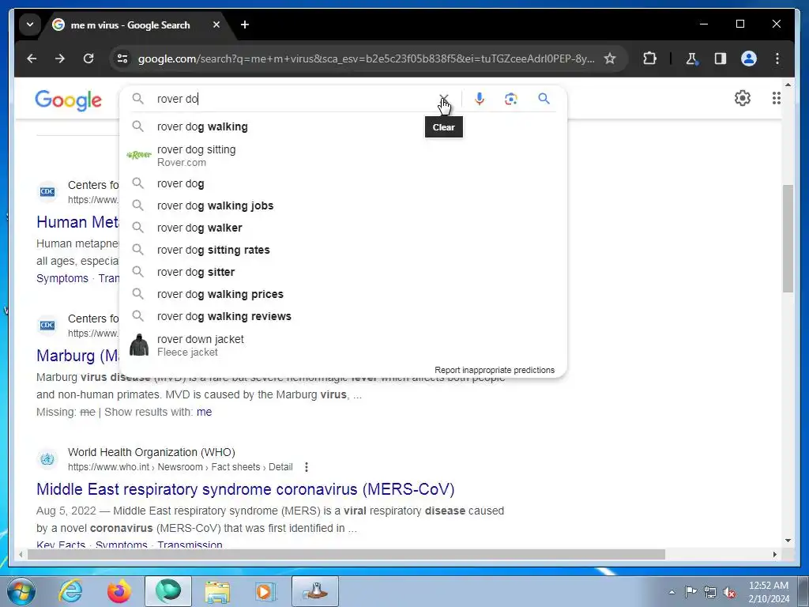809x607 pixels.
Task: Open the Google apps grid
Action: 776,98
